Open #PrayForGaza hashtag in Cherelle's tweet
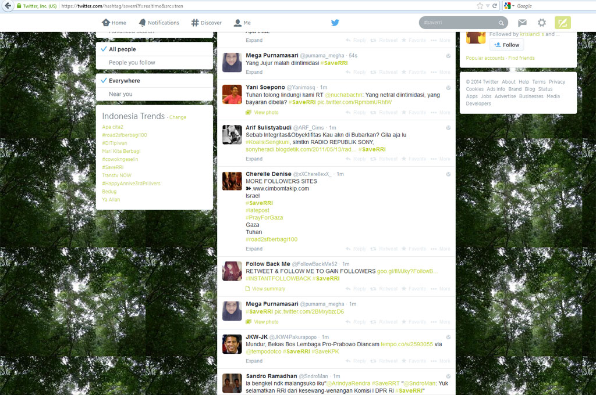596x395 pixels. [264, 217]
